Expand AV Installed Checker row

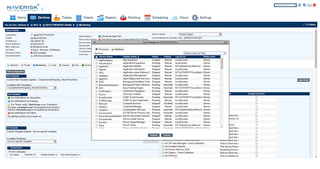pos(164,146)
